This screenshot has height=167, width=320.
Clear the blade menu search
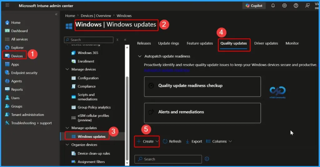point(117,40)
